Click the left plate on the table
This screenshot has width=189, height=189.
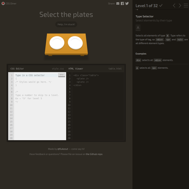tap(57, 43)
